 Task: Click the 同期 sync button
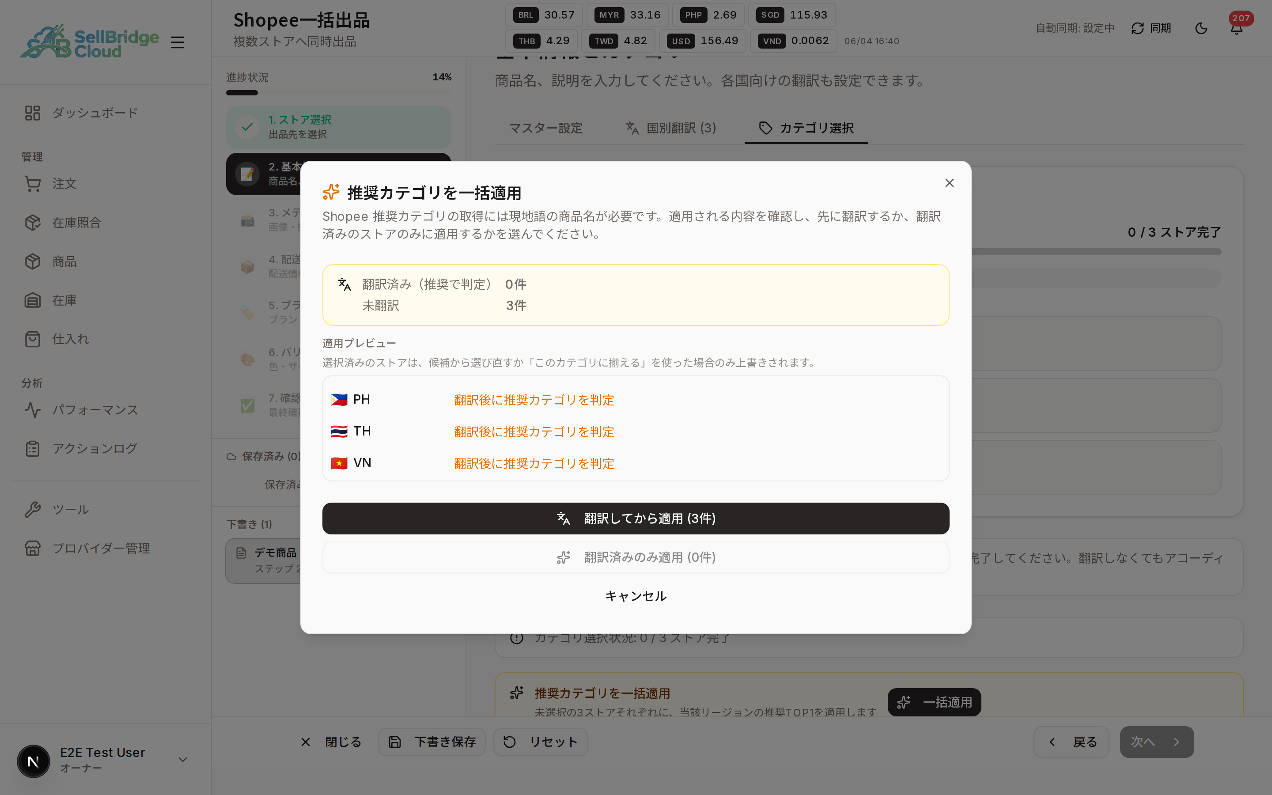pos(1151,28)
